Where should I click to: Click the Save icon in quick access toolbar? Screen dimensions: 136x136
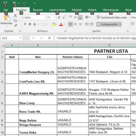pos(5,3)
